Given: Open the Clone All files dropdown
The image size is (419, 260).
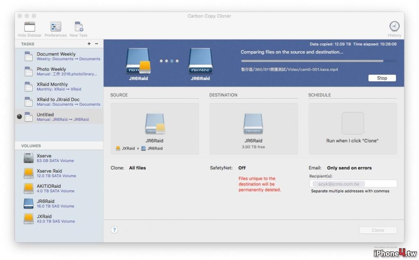Looking at the screenshot, I should pos(137,168).
